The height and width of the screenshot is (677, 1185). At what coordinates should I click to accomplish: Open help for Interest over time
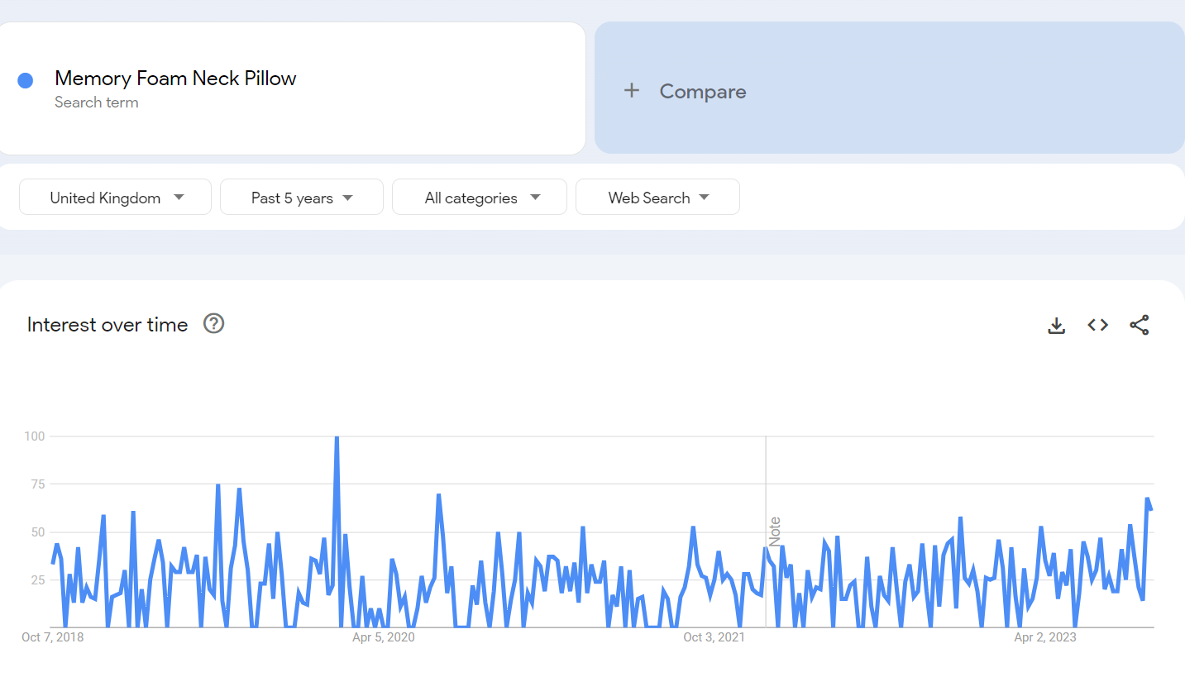click(x=214, y=324)
